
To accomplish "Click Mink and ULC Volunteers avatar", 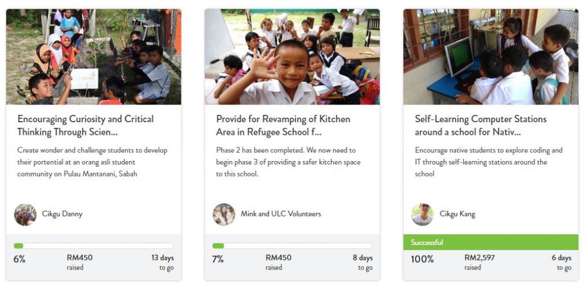I will (x=224, y=215).
